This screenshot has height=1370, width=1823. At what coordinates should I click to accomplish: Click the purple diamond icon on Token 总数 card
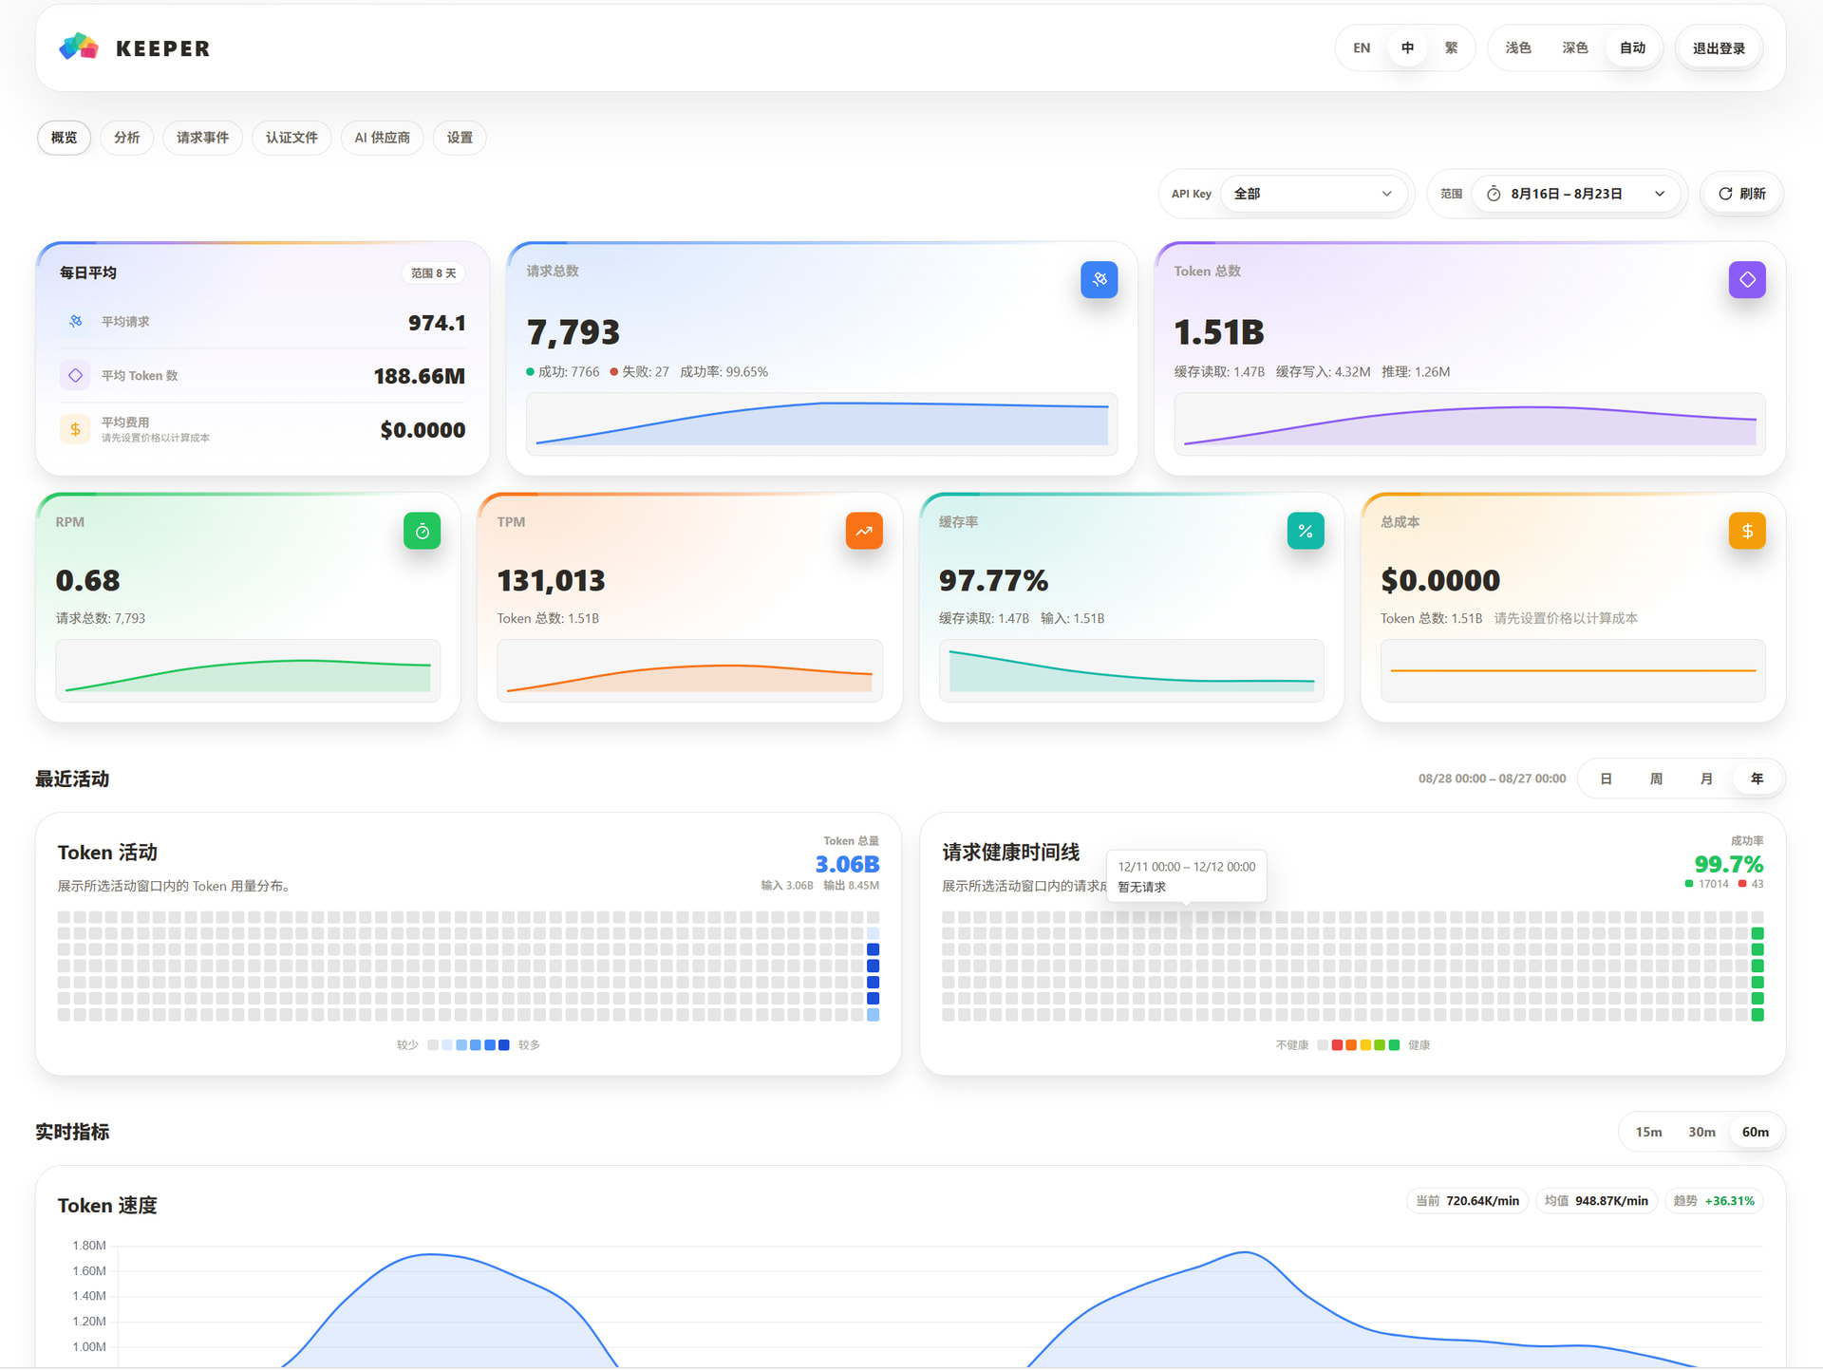pos(1747,279)
